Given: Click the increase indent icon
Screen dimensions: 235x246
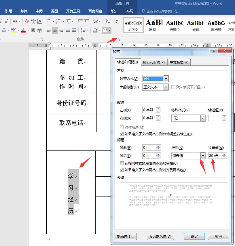Looking at the screenshot, I should click(87, 22).
